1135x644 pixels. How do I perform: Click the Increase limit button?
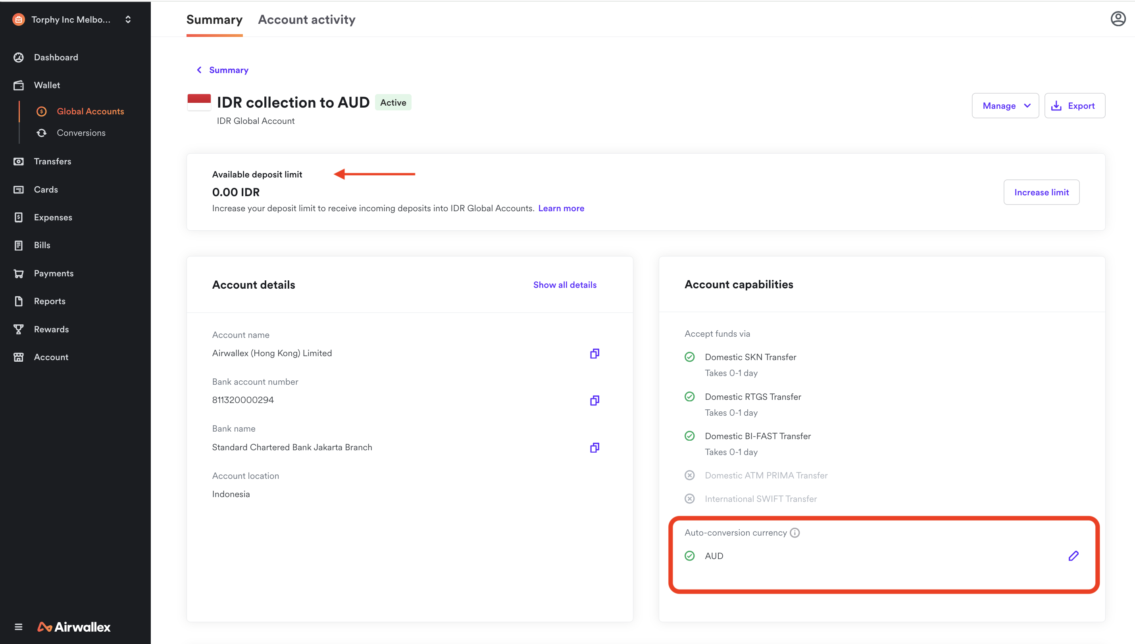(1041, 193)
